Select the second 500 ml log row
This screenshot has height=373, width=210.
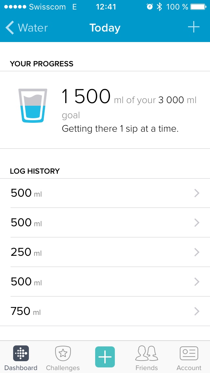(105, 223)
